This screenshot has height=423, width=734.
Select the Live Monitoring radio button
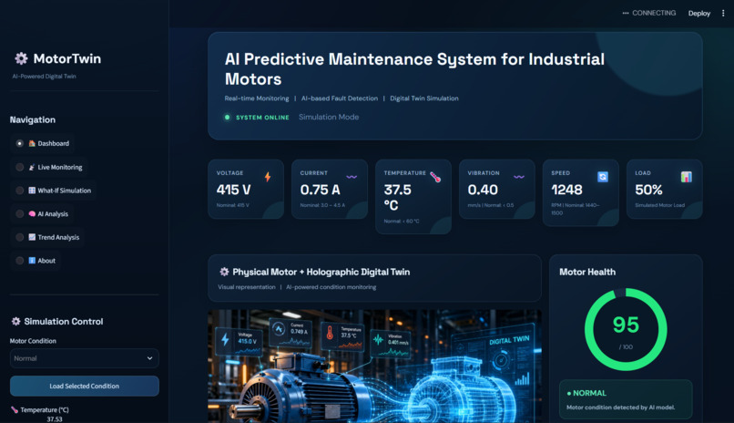(20, 167)
